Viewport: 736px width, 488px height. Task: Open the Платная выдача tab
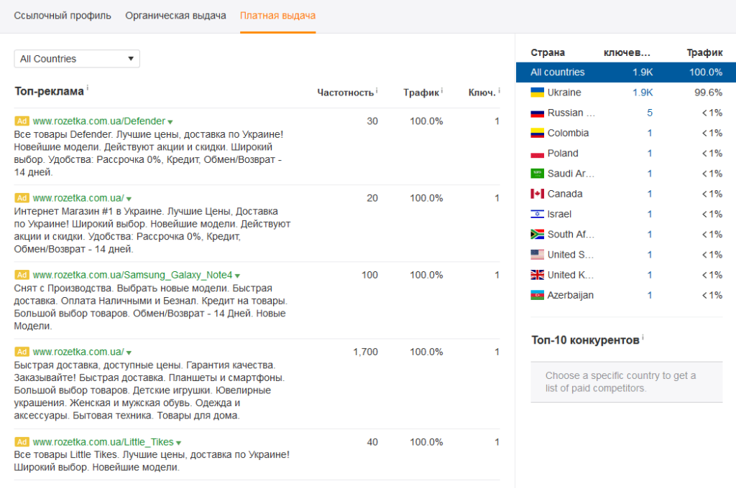[x=277, y=15]
